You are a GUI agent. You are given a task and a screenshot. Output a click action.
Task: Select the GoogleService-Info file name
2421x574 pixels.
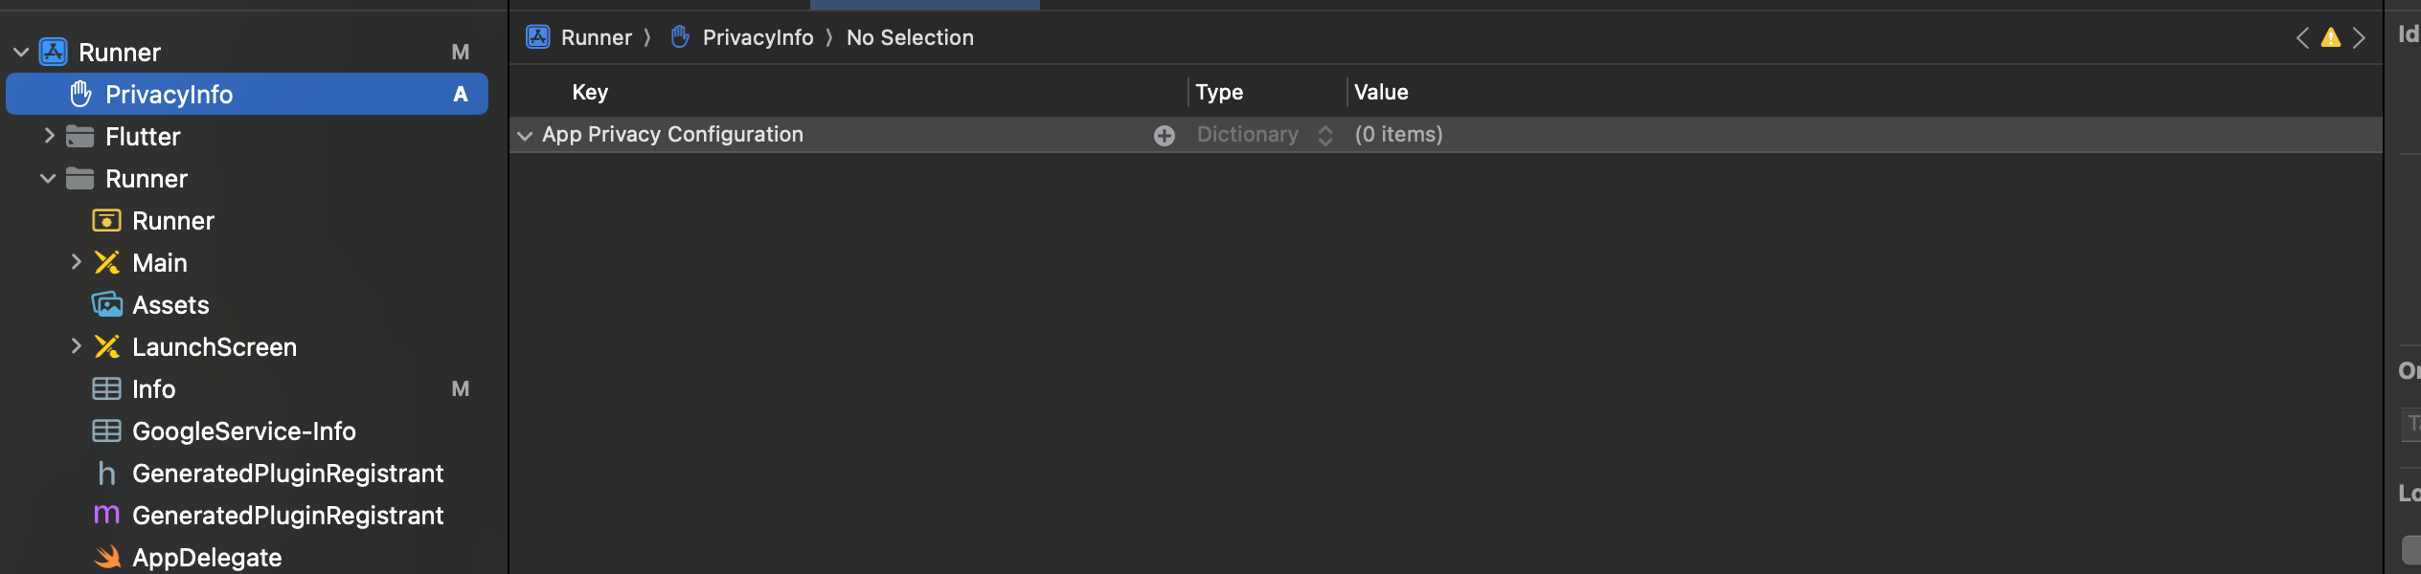point(244,431)
